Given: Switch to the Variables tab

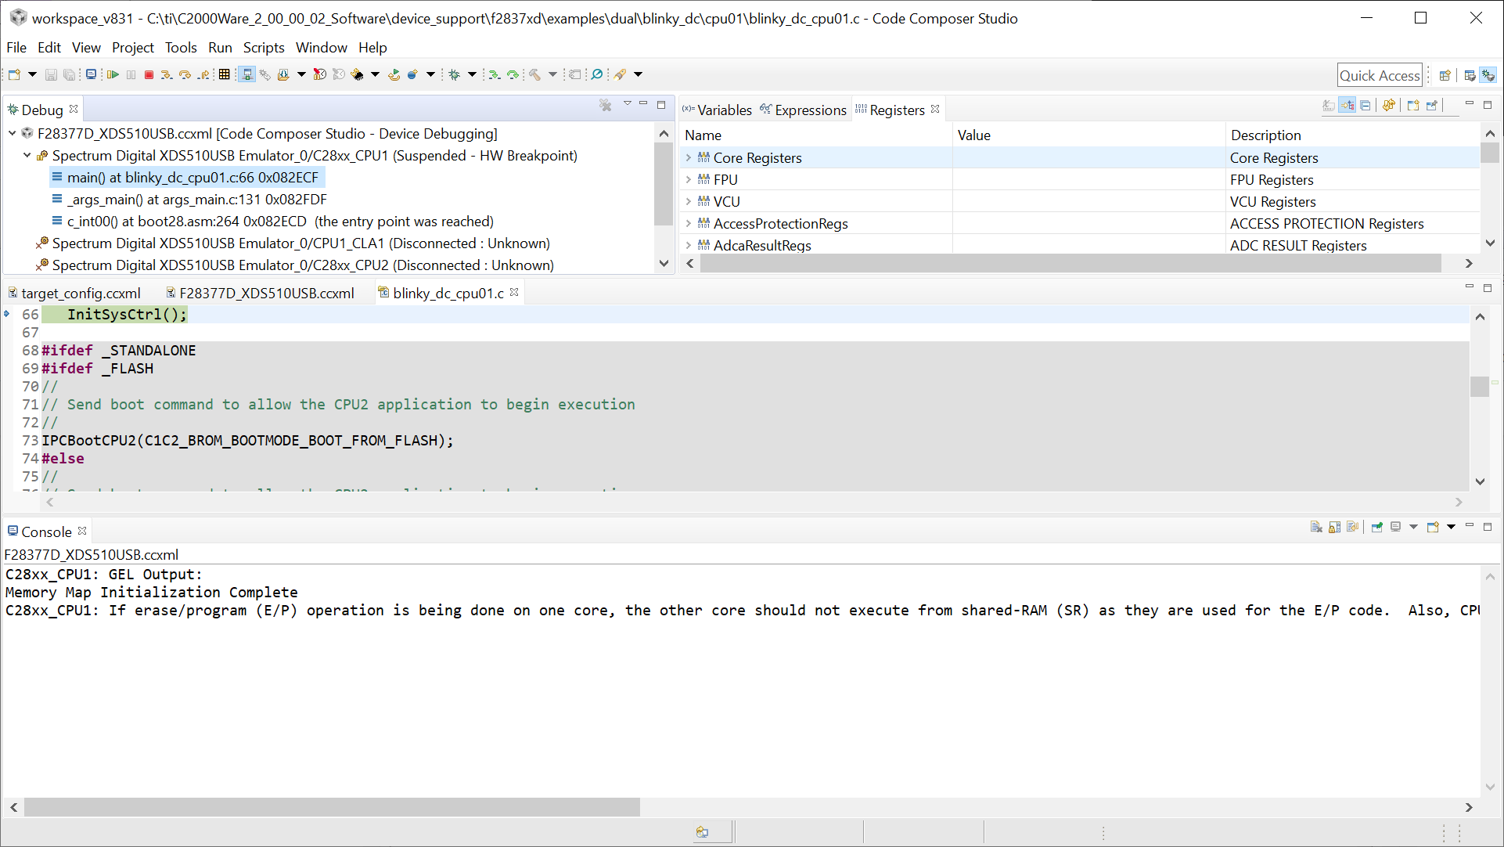Looking at the screenshot, I should [717, 110].
